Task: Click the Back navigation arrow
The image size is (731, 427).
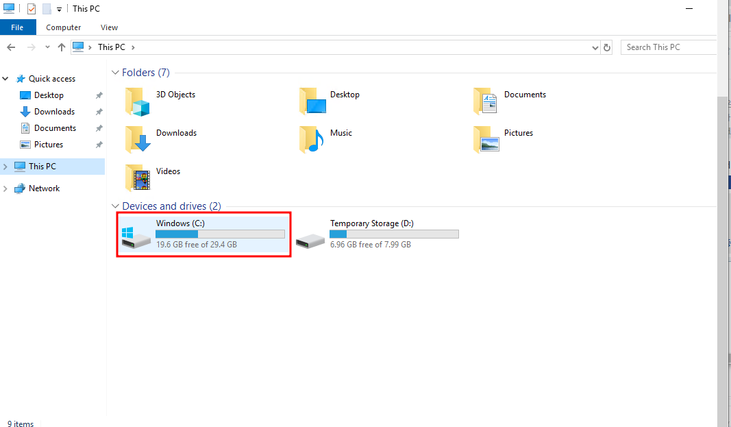Action: click(11, 47)
